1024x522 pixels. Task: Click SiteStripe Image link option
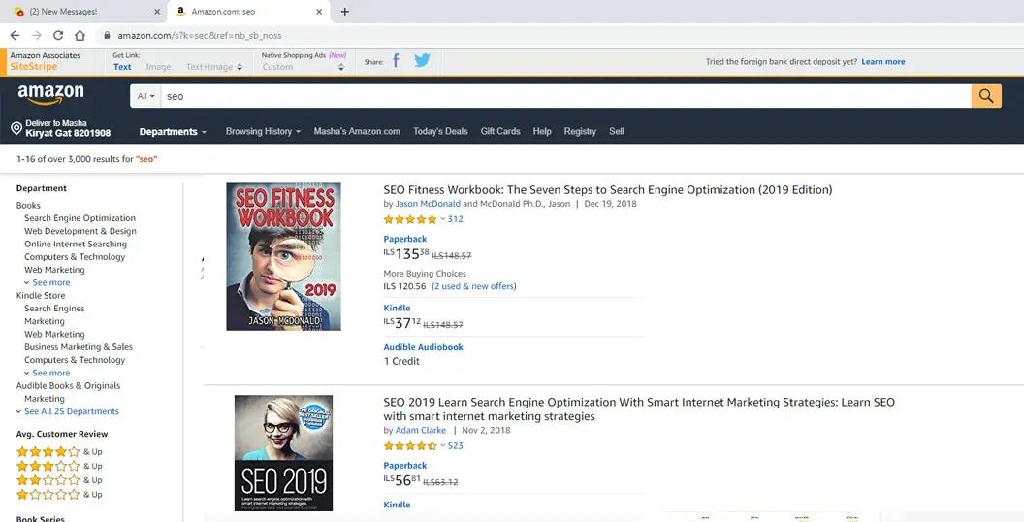tap(159, 67)
